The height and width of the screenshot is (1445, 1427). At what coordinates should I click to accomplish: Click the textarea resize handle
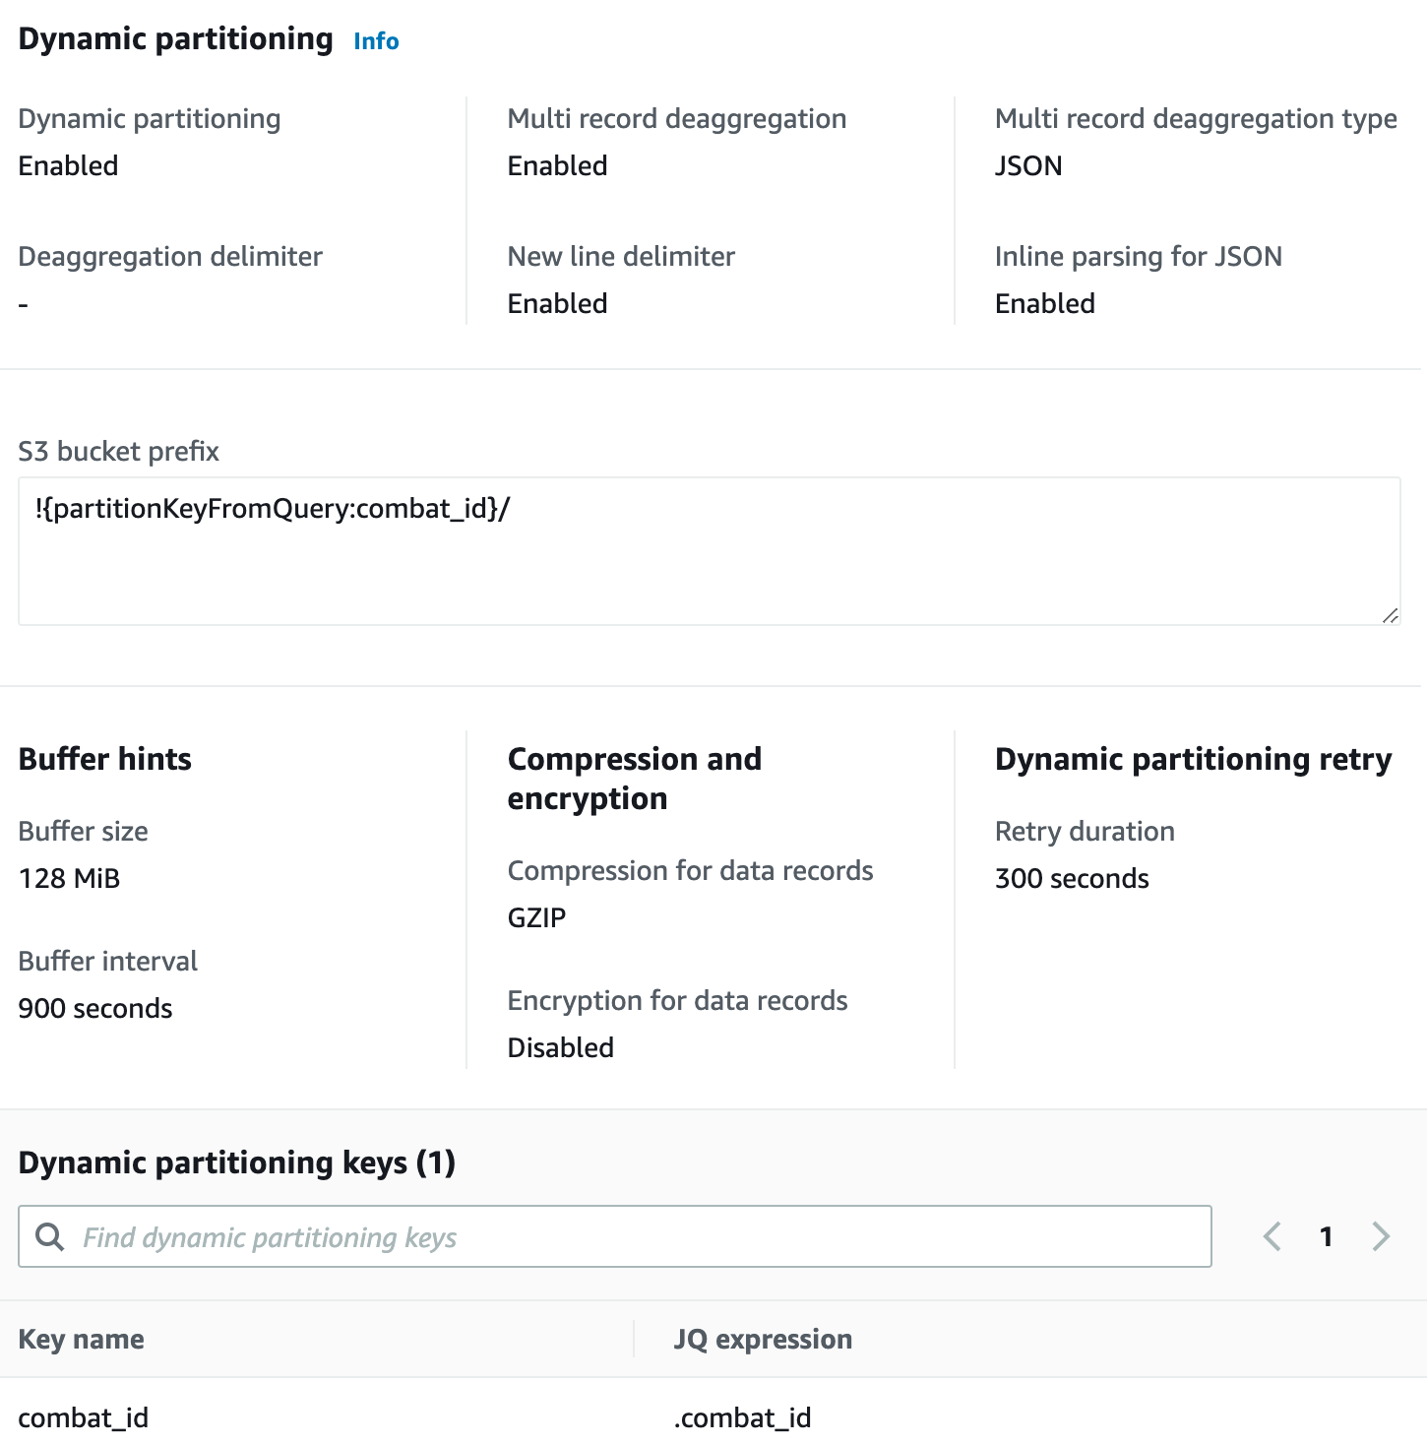pos(1390,615)
